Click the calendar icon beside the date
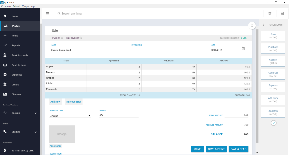The height and width of the screenshot is (155, 289). (x=243, y=49)
